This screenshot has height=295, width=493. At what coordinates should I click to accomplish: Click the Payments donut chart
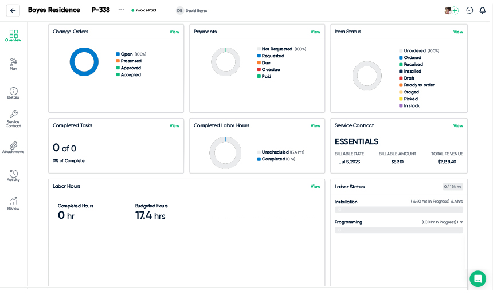pyautogui.click(x=225, y=62)
